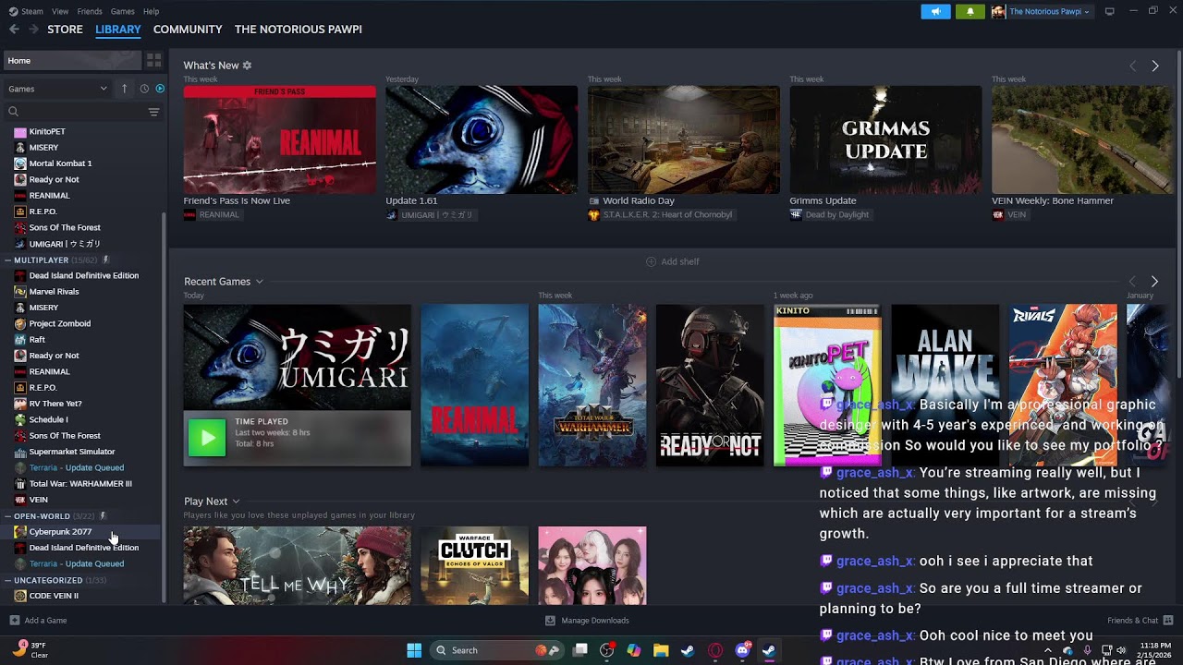
Task: Open the View menu
Action: (60, 12)
